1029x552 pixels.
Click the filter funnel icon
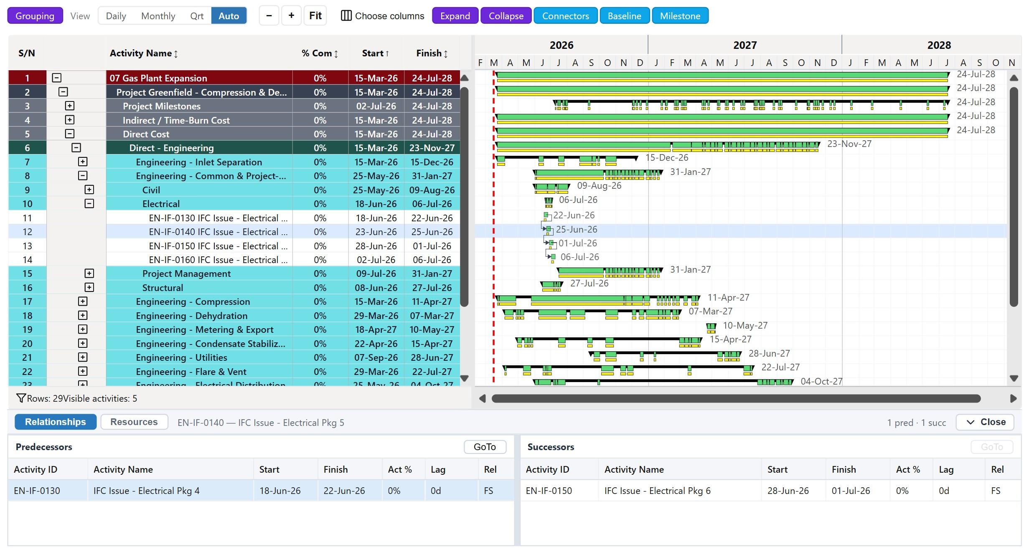point(20,398)
